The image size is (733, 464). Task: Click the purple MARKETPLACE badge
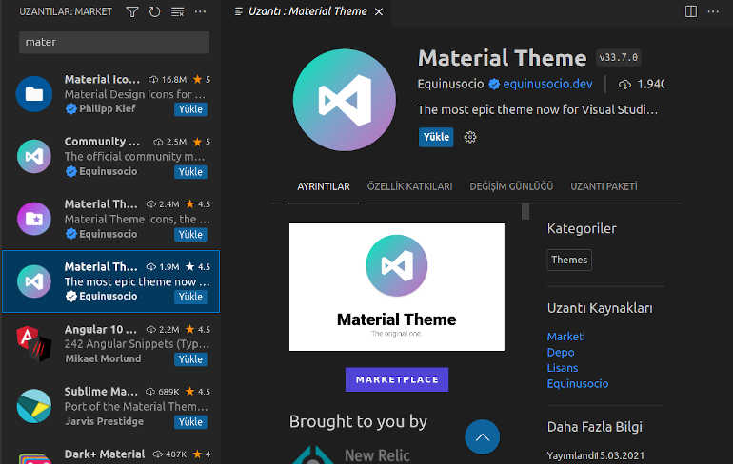pos(397,379)
